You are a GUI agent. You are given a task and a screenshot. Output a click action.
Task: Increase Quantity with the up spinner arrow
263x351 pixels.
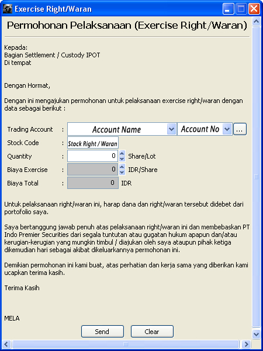122,153
